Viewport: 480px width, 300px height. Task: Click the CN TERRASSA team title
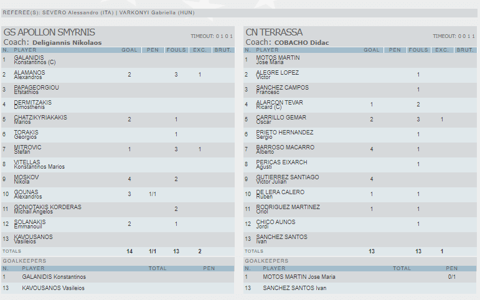pyautogui.click(x=274, y=32)
